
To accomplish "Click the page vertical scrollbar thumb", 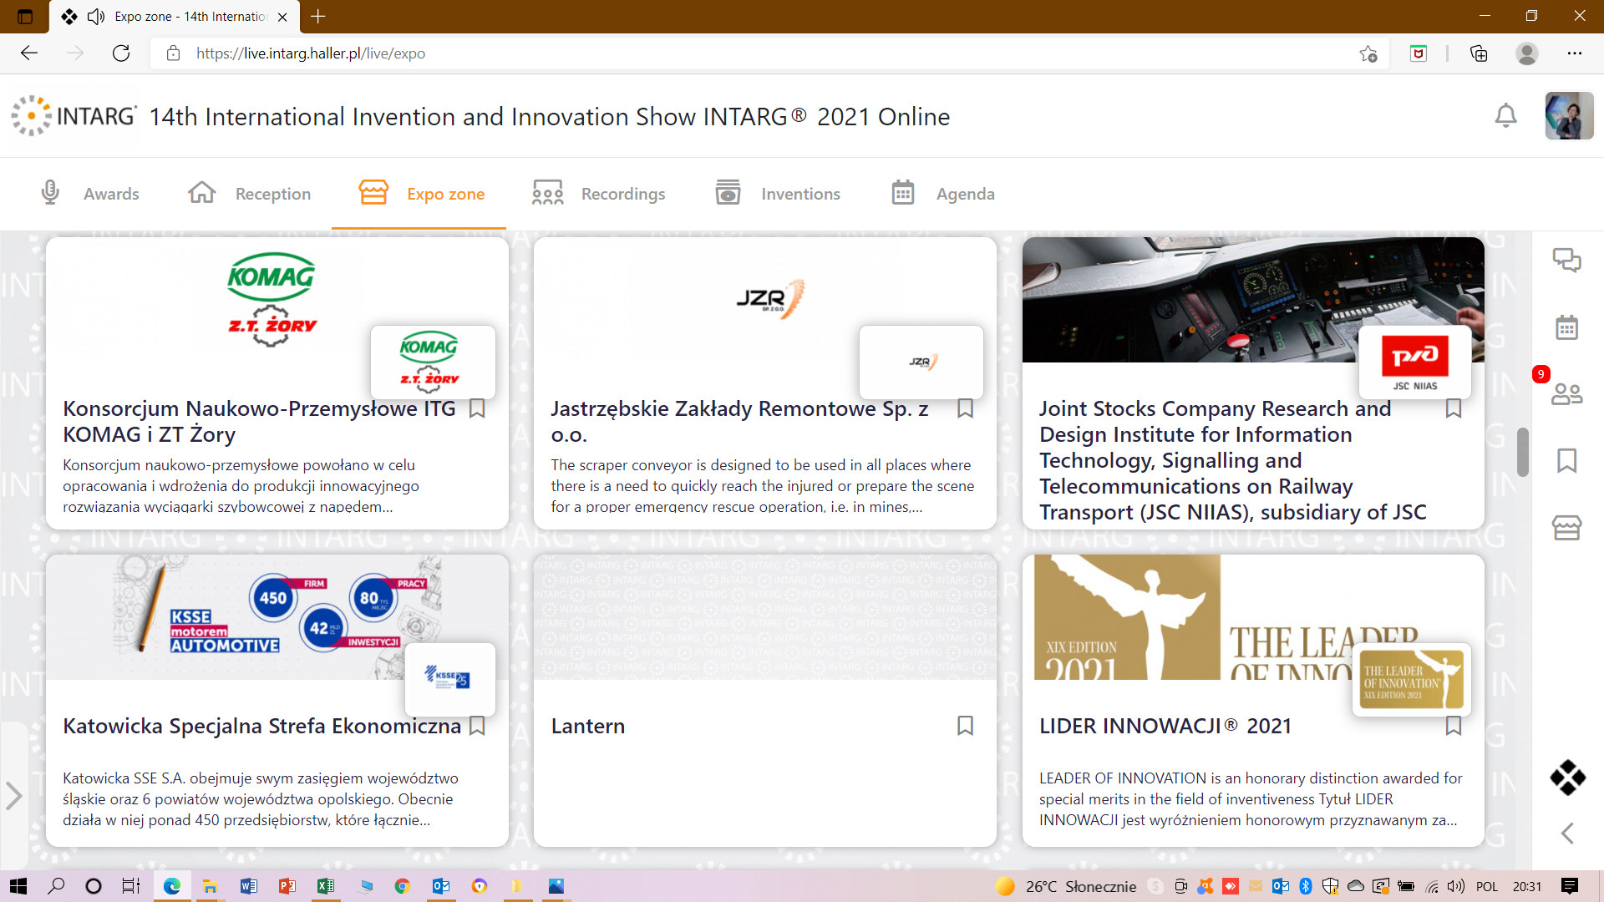I will click(x=1523, y=452).
